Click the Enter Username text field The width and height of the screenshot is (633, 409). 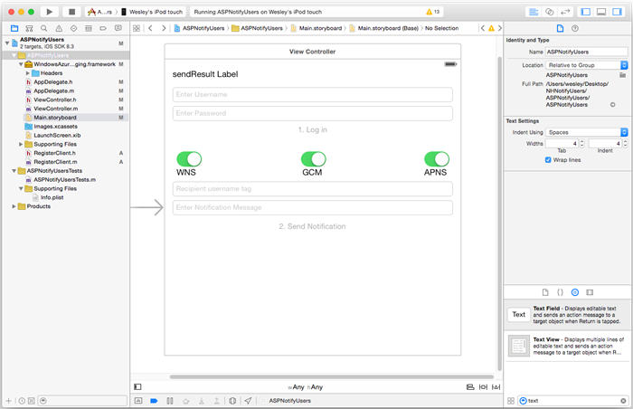[x=313, y=95]
